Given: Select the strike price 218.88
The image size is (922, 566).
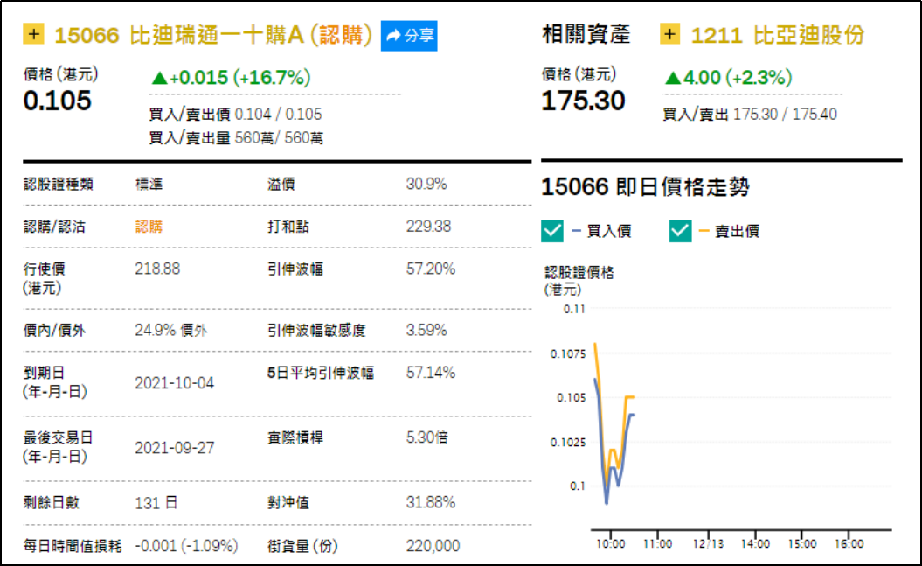Looking at the screenshot, I should (157, 269).
